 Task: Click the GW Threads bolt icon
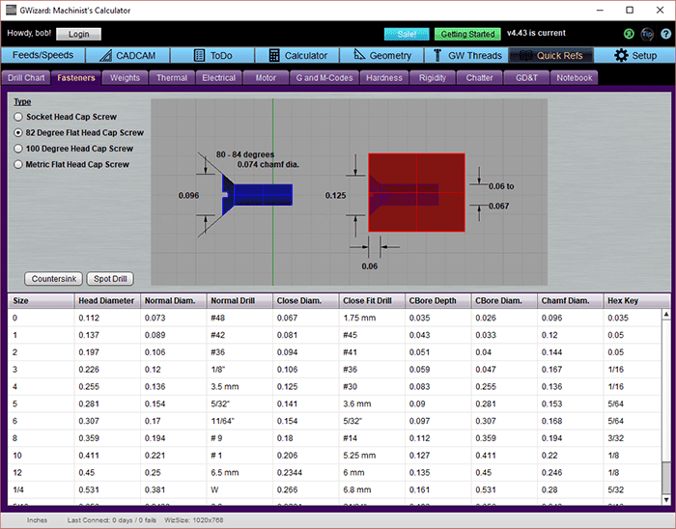[437, 56]
